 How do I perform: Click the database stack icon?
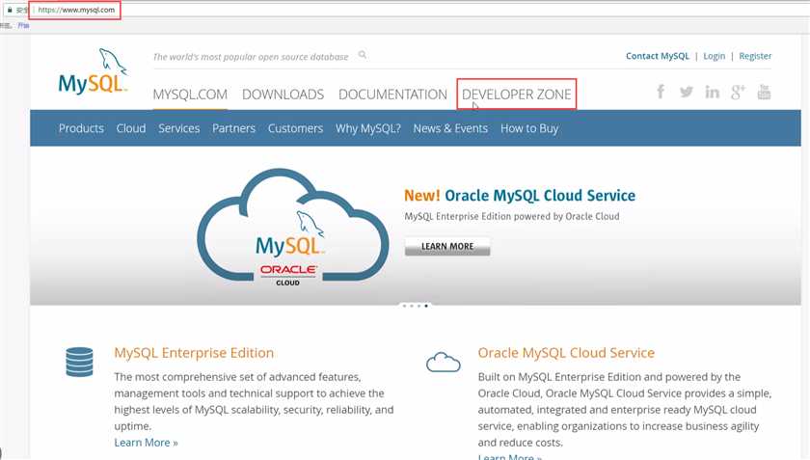79,362
